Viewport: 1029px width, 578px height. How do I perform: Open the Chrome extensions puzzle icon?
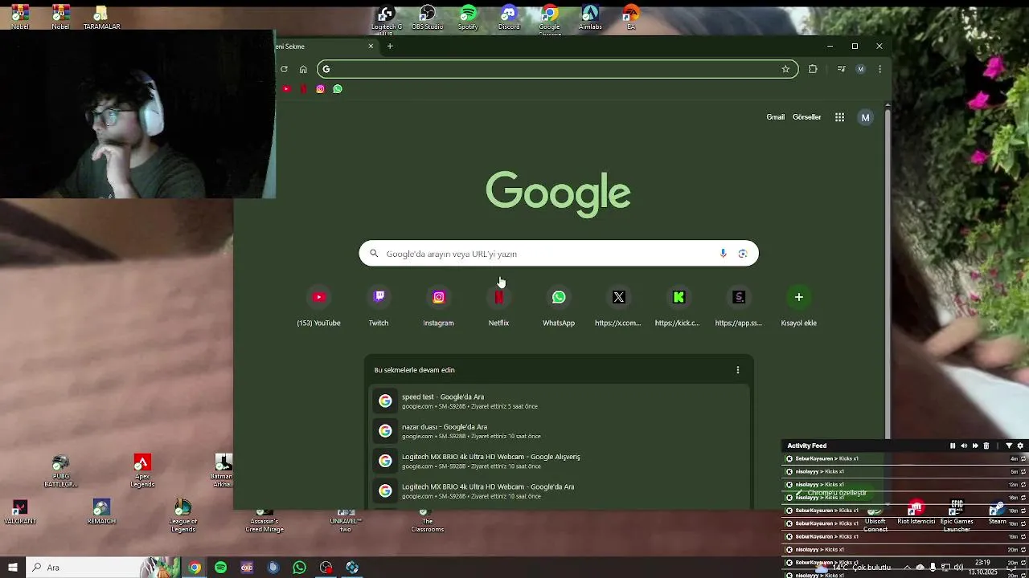pos(813,69)
